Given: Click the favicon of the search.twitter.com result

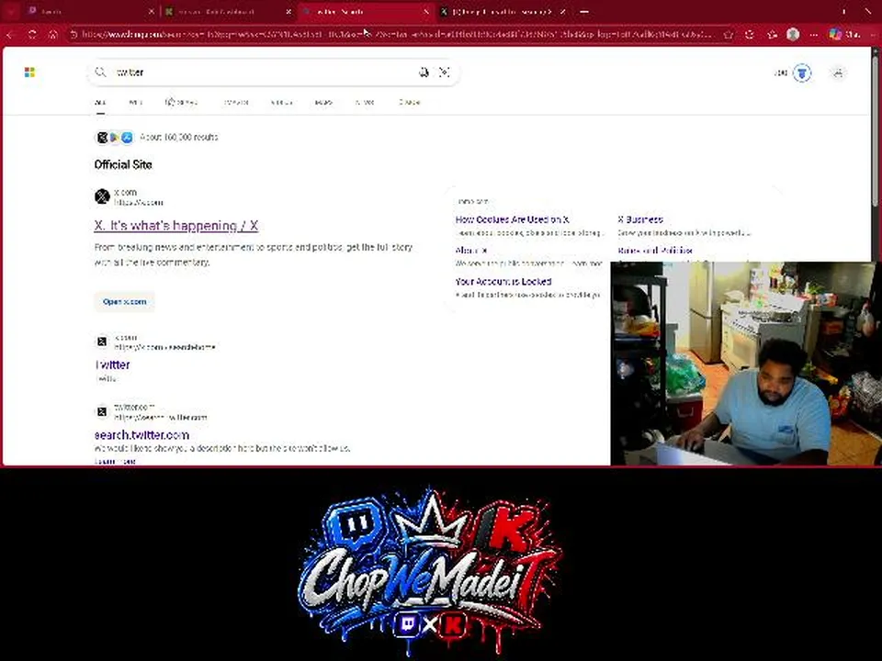Looking at the screenshot, I should [x=102, y=411].
